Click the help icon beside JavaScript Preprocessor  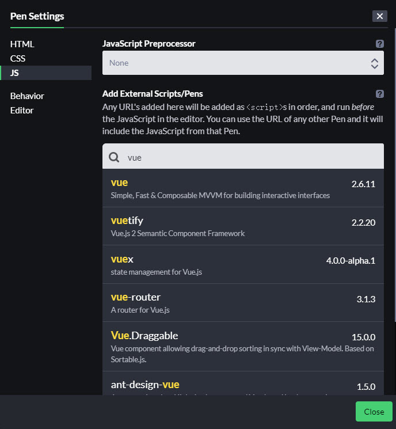[x=380, y=44]
